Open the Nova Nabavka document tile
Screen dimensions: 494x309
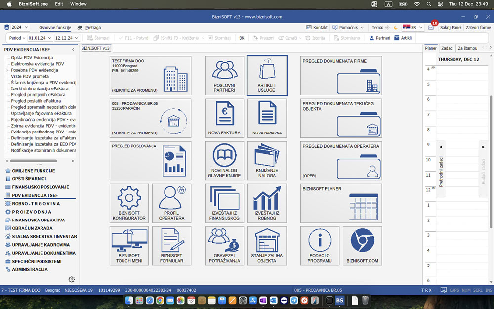(x=267, y=119)
